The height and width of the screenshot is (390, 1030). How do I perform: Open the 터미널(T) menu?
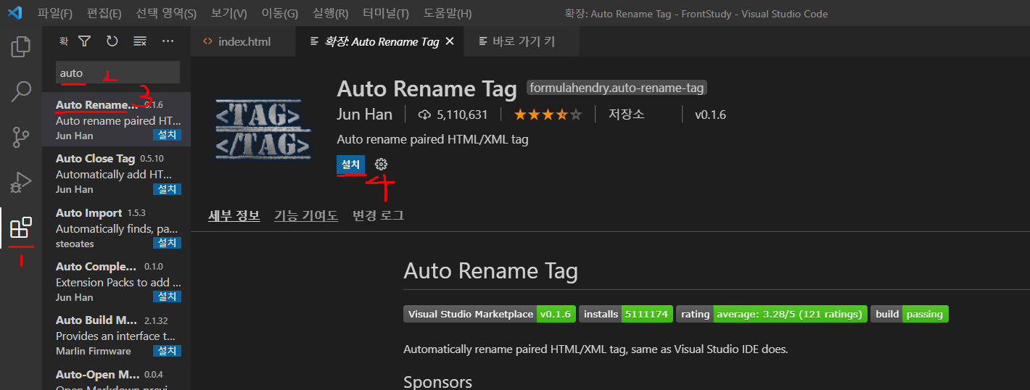pyautogui.click(x=384, y=13)
